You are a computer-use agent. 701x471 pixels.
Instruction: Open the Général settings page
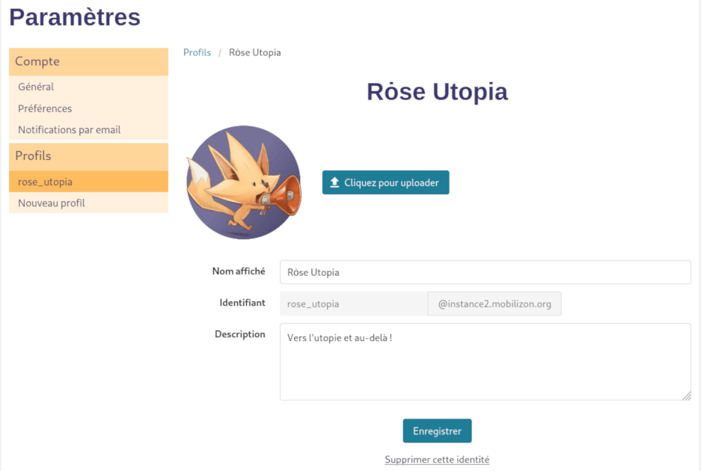click(36, 87)
